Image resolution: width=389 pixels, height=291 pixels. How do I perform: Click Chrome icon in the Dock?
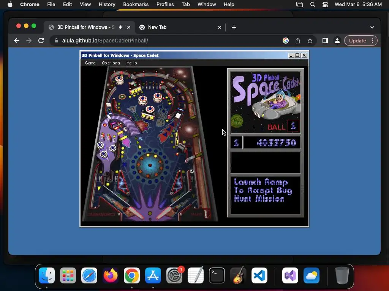tap(132, 275)
